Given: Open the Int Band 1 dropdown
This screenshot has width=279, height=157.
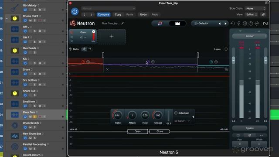Looking at the screenshot, I should tap(182, 121).
